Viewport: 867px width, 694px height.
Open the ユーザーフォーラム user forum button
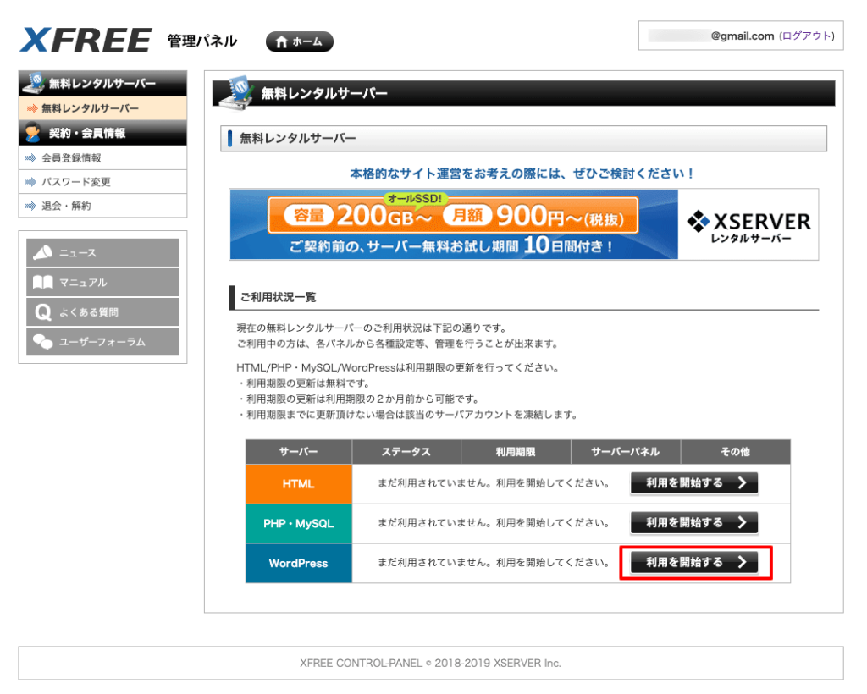[x=102, y=341]
